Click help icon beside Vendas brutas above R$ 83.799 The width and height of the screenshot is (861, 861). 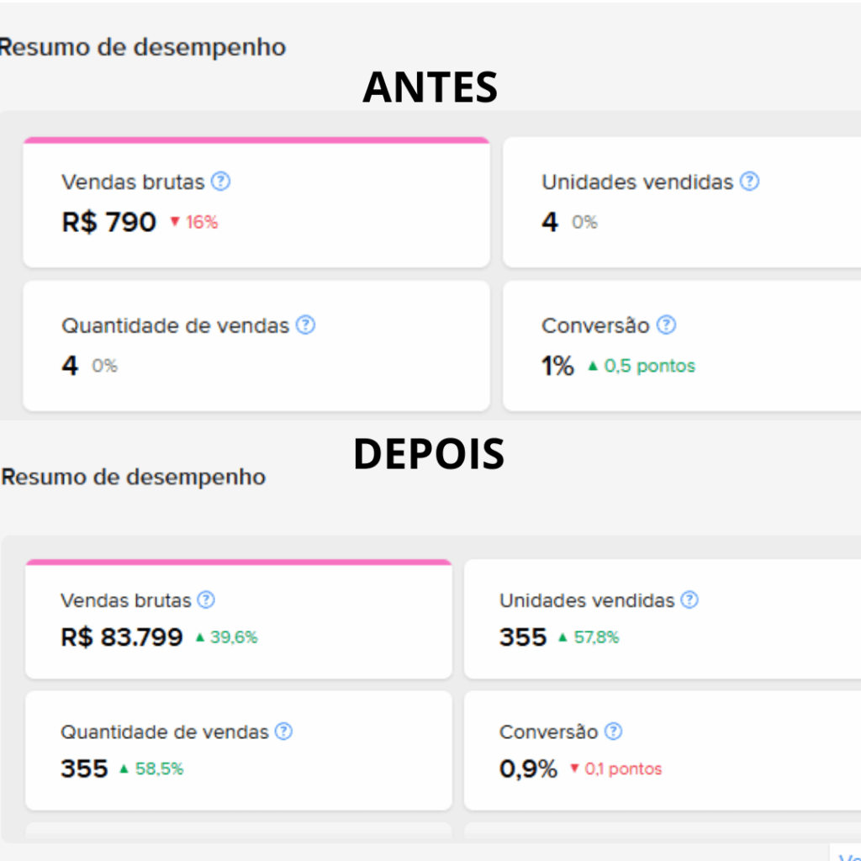(206, 600)
